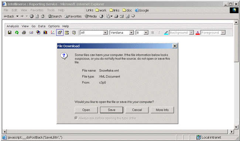Viewport: 240px width, 141px height.
Task: Open the work links folder
Action: (x=101, y=10)
